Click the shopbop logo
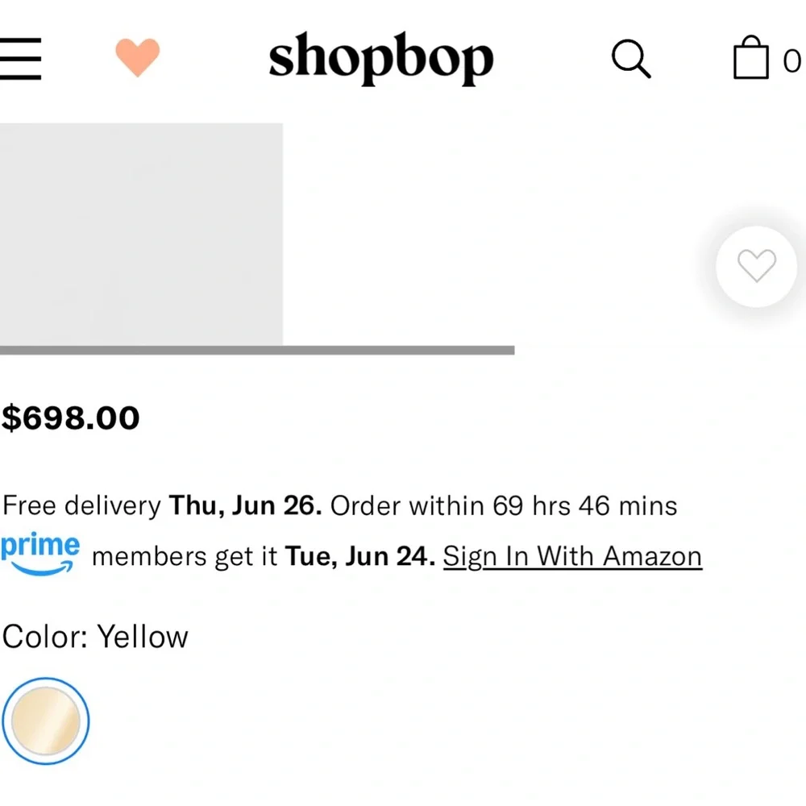Image resolution: width=806 pixels, height=806 pixels. pos(380,58)
